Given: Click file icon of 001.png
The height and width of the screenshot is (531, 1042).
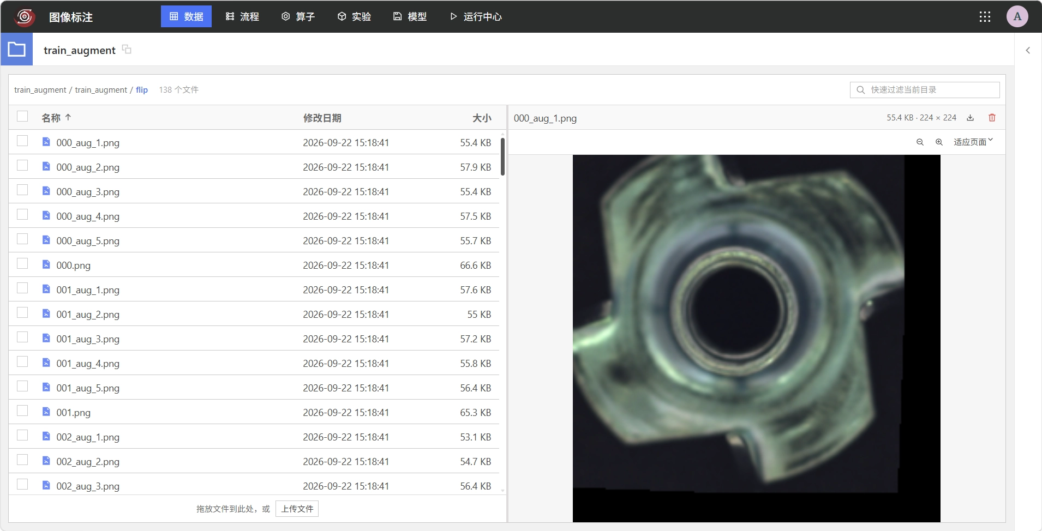Looking at the screenshot, I should click(x=46, y=412).
